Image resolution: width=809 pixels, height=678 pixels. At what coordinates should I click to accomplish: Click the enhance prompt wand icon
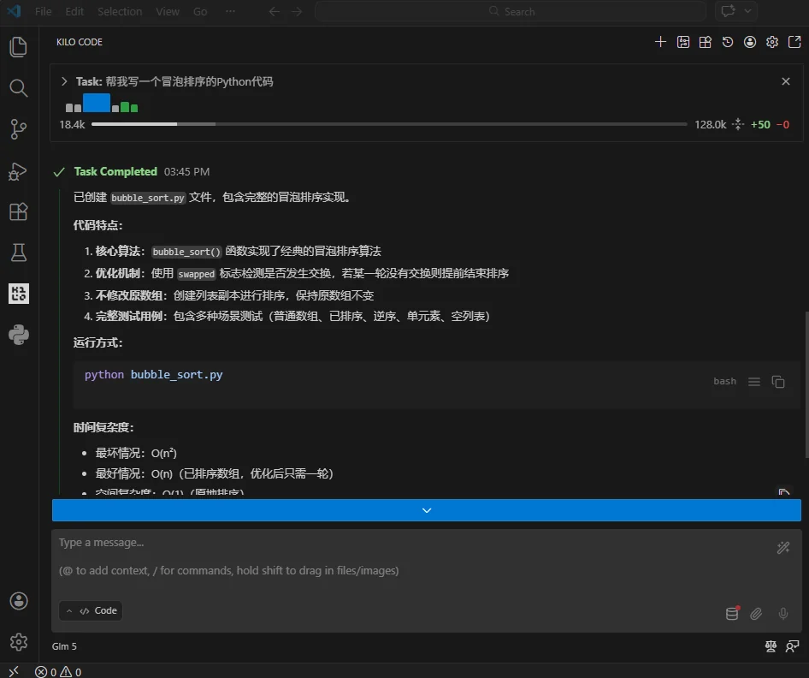click(783, 547)
